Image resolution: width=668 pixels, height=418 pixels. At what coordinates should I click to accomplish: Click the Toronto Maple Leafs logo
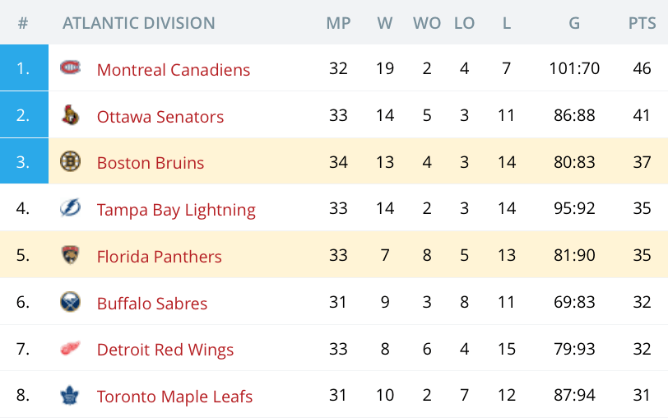[70, 395]
